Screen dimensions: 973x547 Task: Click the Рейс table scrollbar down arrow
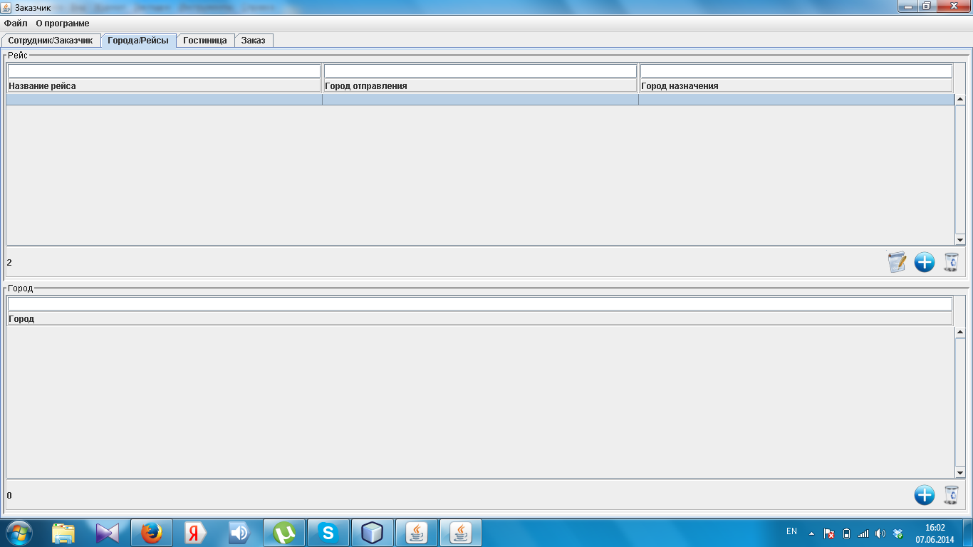pos(959,240)
